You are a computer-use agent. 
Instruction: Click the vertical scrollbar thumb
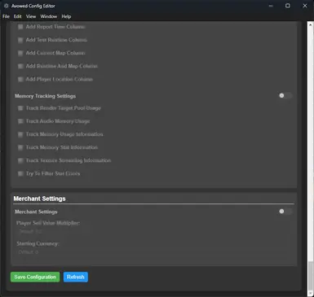click(x=310, y=277)
